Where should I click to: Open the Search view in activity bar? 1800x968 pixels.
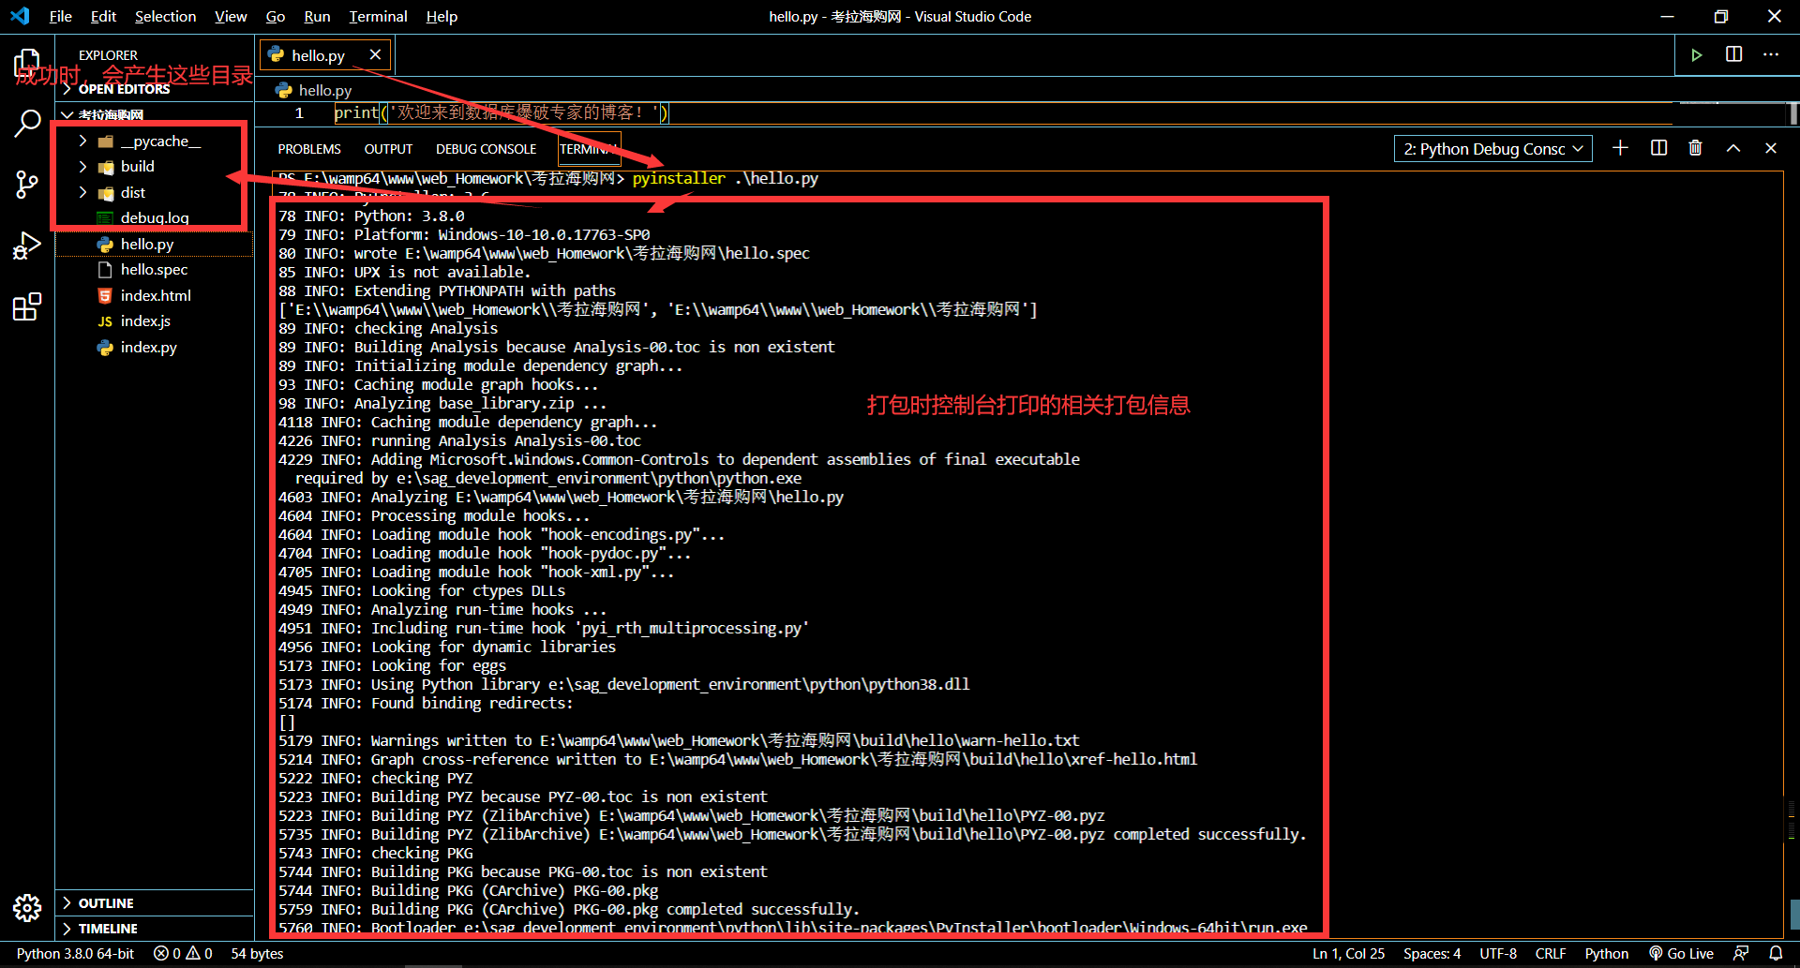point(27,123)
